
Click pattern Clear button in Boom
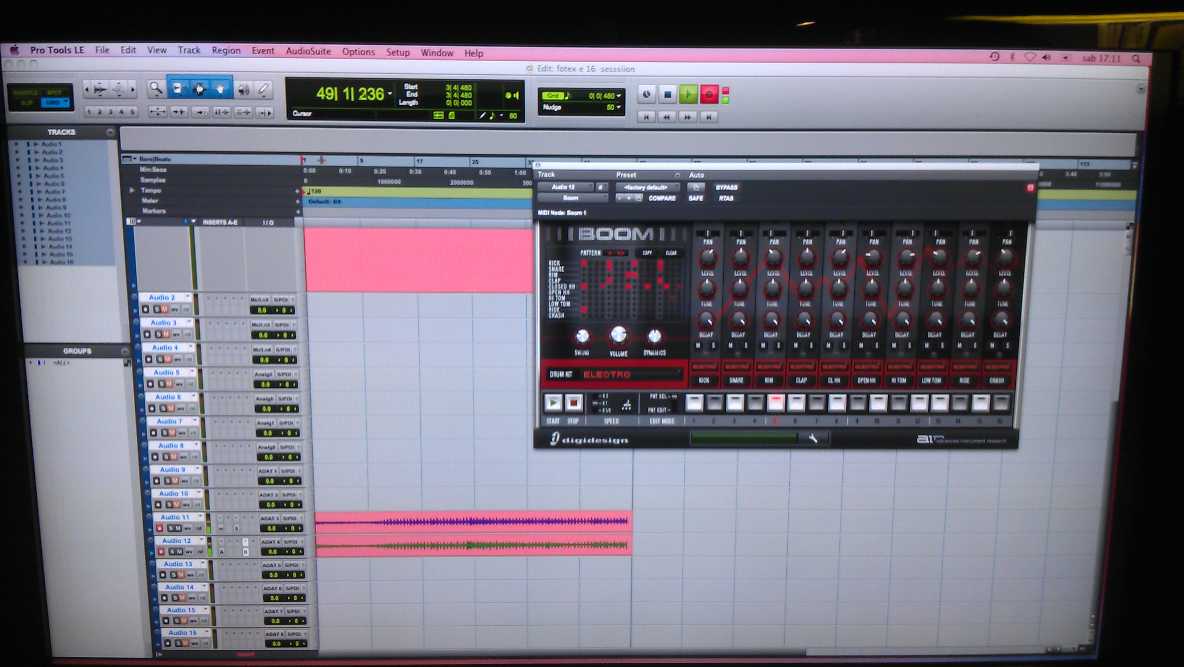671,253
